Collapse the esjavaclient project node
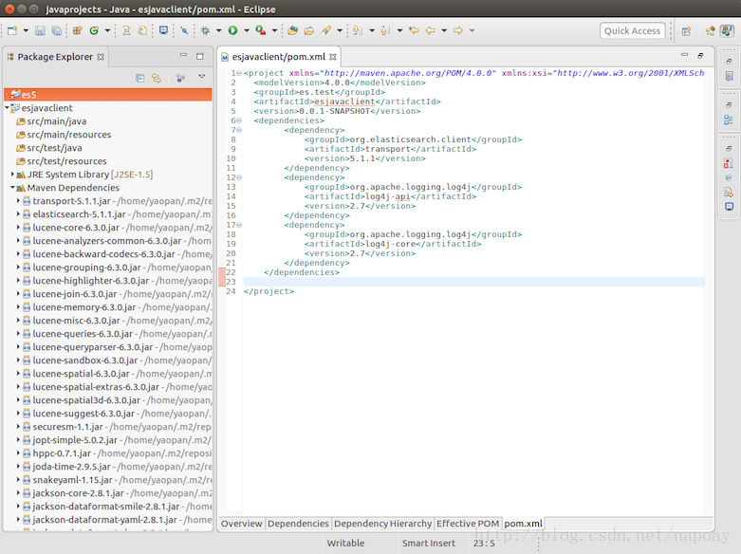Viewport: 741px width, 554px height. pyautogui.click(x=7, y=108)
